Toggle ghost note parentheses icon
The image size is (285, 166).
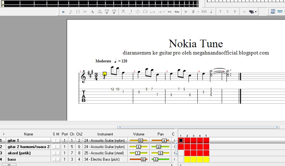point(78,12)
